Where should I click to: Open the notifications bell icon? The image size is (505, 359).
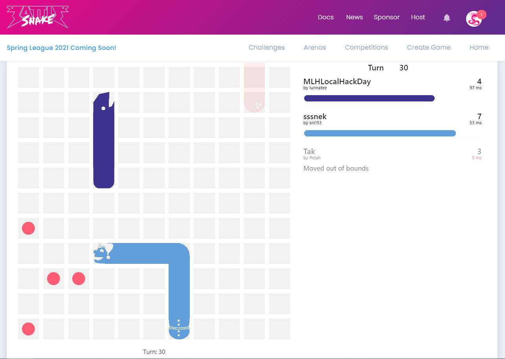click(x=446, y=17)
